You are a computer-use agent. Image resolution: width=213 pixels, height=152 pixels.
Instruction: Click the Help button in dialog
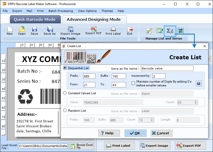coord(109,133)
